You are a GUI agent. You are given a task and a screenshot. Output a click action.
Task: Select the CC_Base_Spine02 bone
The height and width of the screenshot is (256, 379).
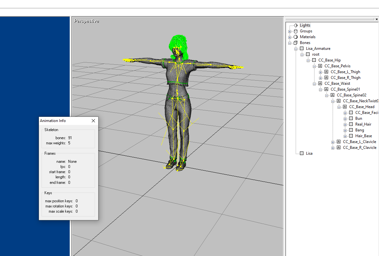pos(352,95)
